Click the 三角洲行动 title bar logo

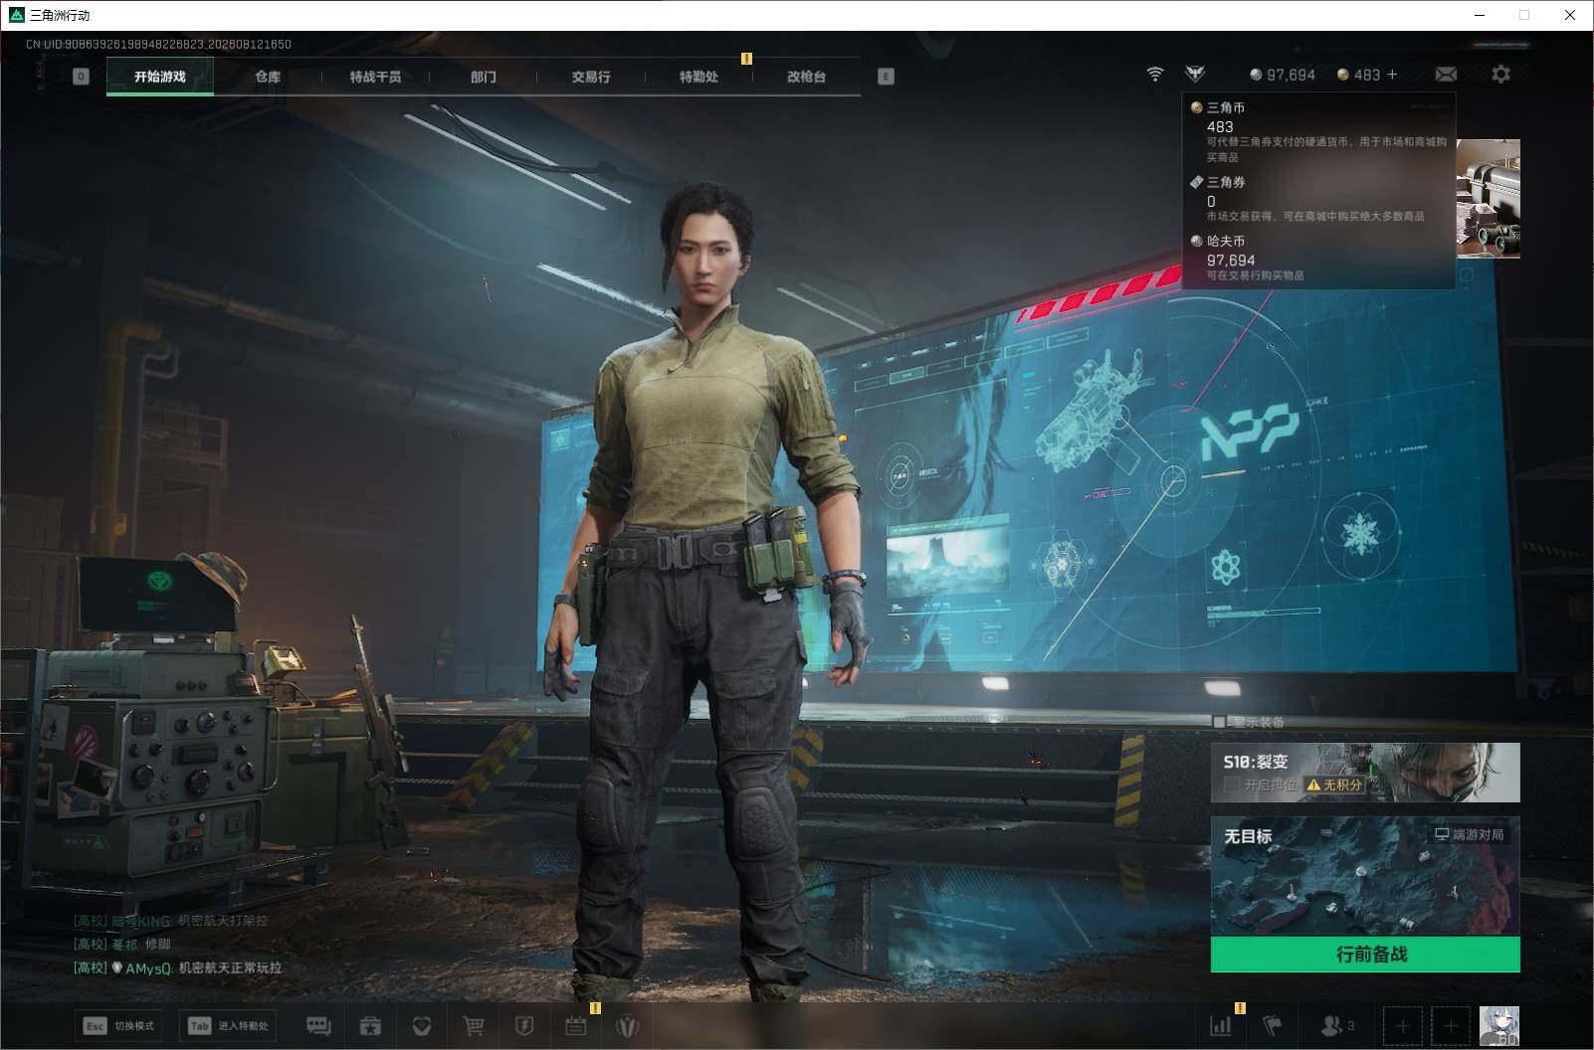click(x=17, y=15)
